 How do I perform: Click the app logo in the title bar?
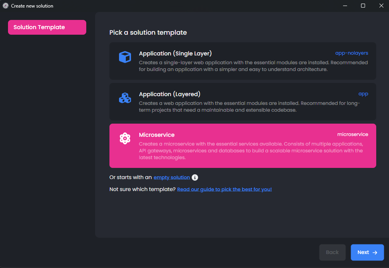(x=6, y=6)
